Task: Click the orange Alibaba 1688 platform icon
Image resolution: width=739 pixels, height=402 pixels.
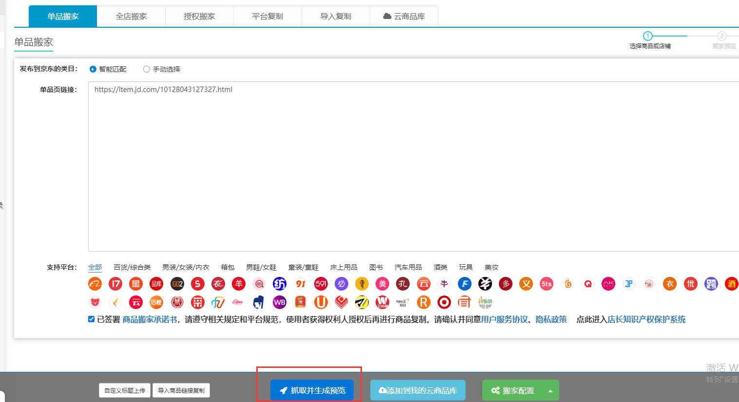Action: [95, 284]
